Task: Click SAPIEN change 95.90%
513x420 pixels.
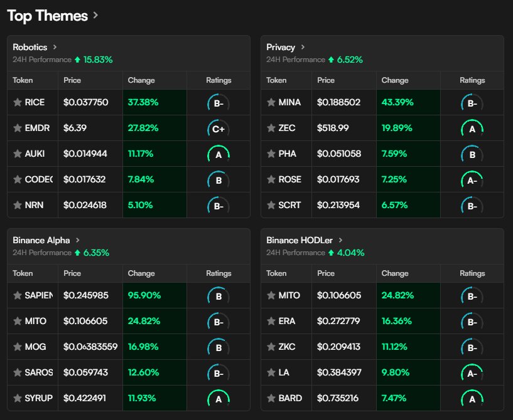Action: (144, 296)
